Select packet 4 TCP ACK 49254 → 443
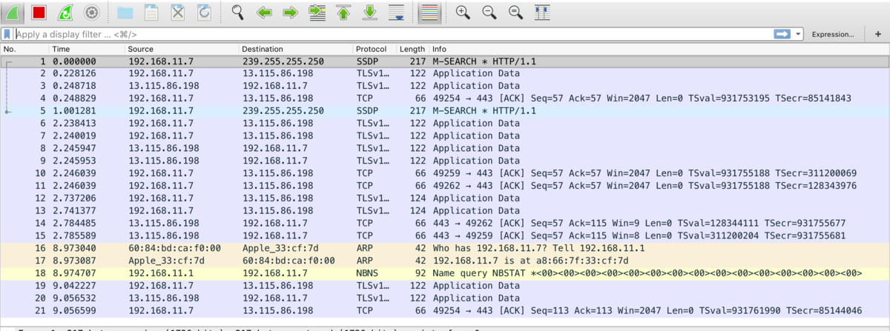This screenshot has height=331, width=890. 445,98
